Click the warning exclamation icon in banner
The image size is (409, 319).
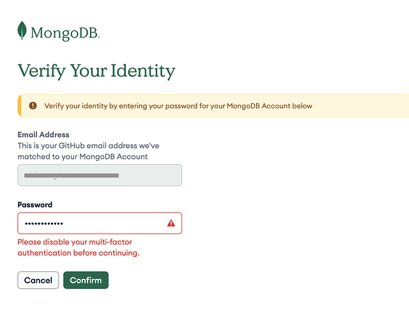[33, 105]
